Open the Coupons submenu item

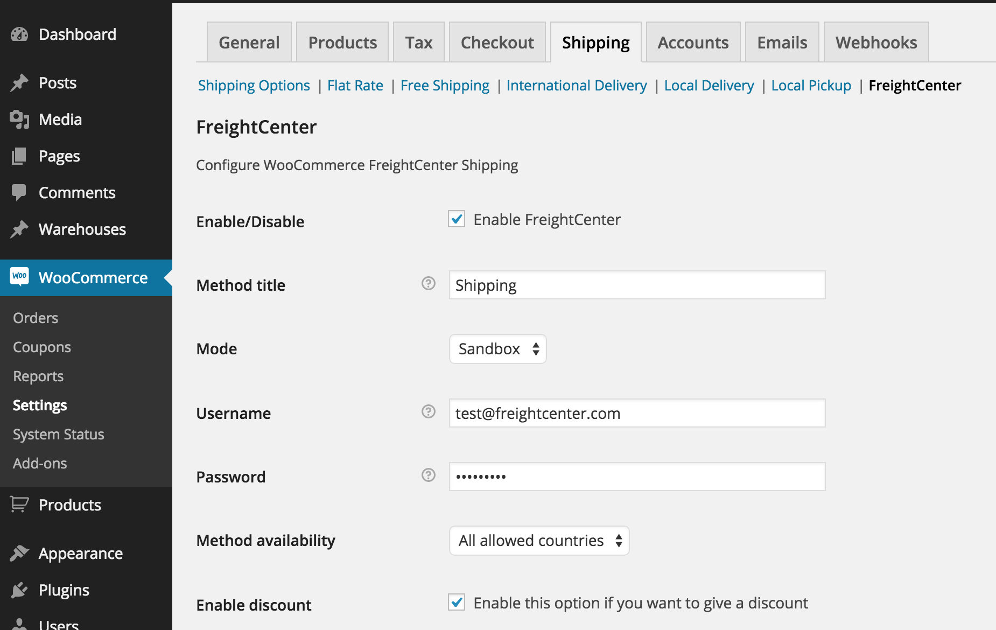coord(42,347)
